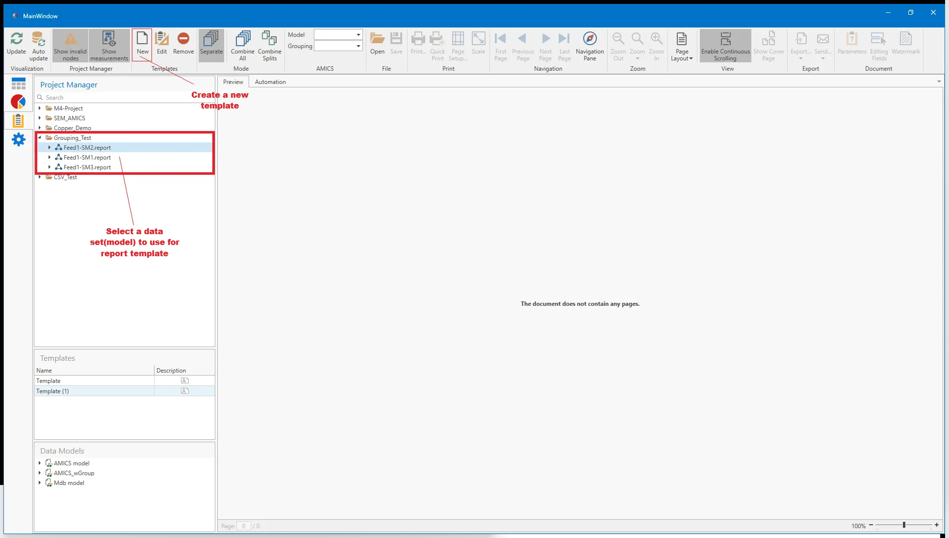The width and height of the screenshot is (949, 538).
Task: Switch to the Automation tab
Action: coord(270,81)
